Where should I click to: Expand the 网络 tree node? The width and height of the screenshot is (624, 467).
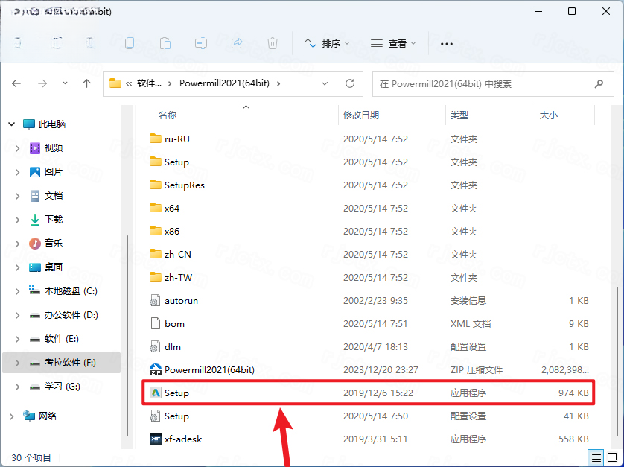(x=11, y=416)
